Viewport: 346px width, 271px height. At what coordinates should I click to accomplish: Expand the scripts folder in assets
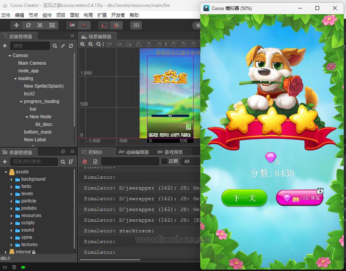tap(11, 222)
